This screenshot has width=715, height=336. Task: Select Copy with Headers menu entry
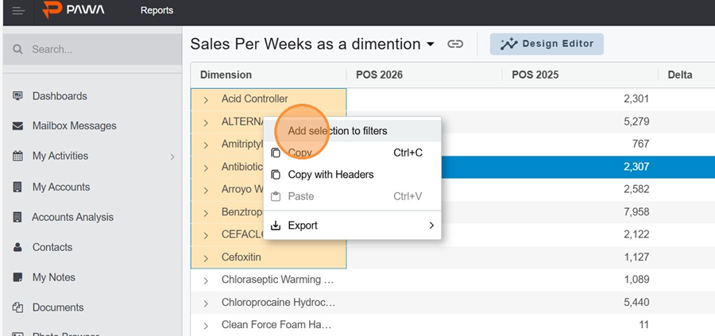coord(330,174)
